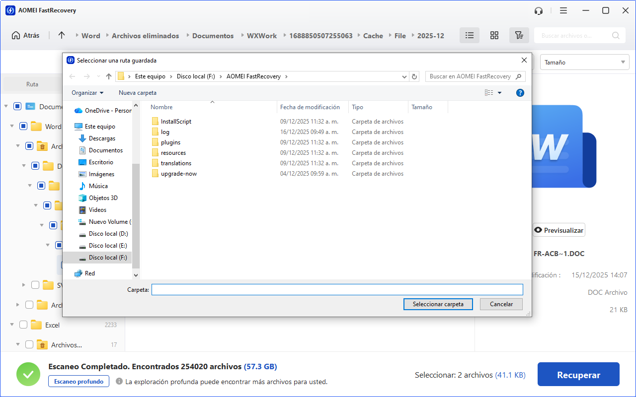
Task: Click the Cancelar button
Action: (501, 304)
